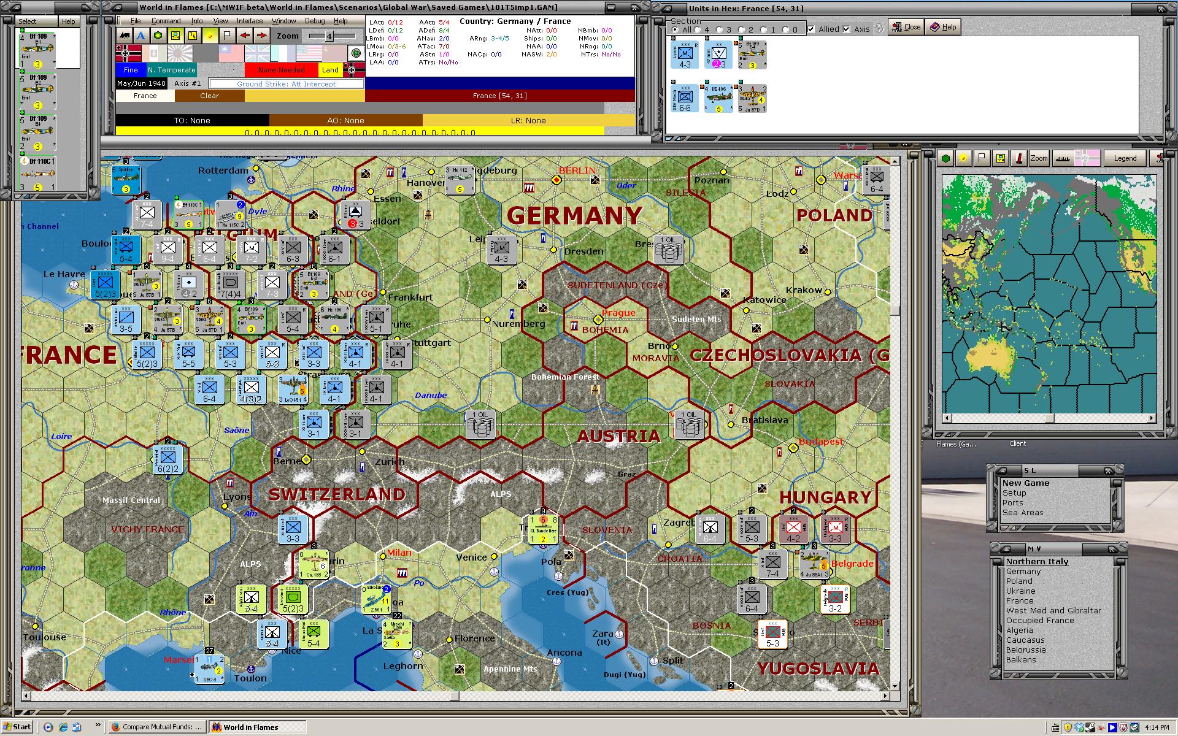Click sun weather icon in minimap toolbar

[964, 158]
